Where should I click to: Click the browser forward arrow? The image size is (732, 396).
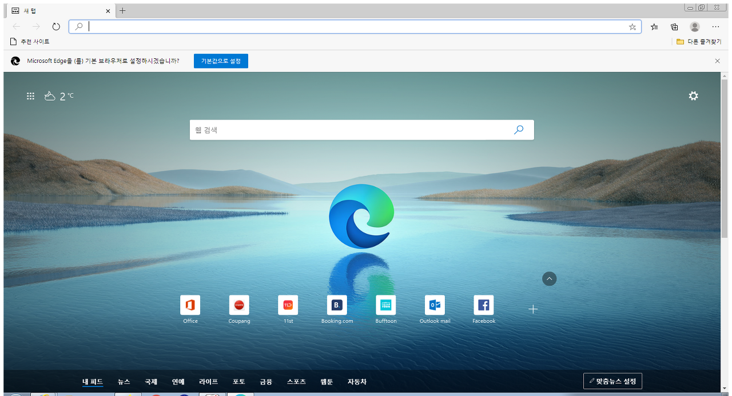coord(36,26)
